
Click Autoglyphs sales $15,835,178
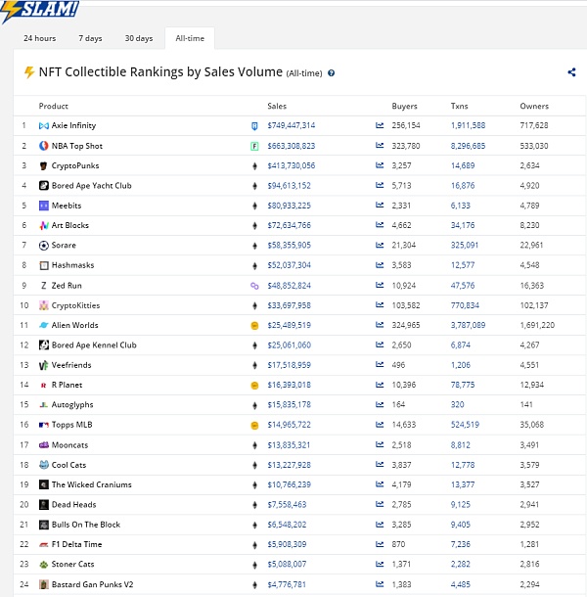click(289, 405)
